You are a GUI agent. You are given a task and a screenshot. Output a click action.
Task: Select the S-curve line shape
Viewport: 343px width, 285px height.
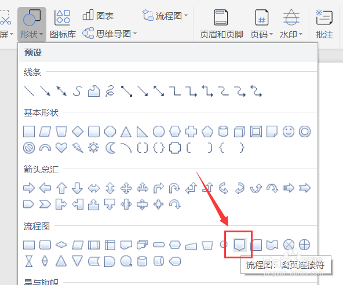point(78,91)
